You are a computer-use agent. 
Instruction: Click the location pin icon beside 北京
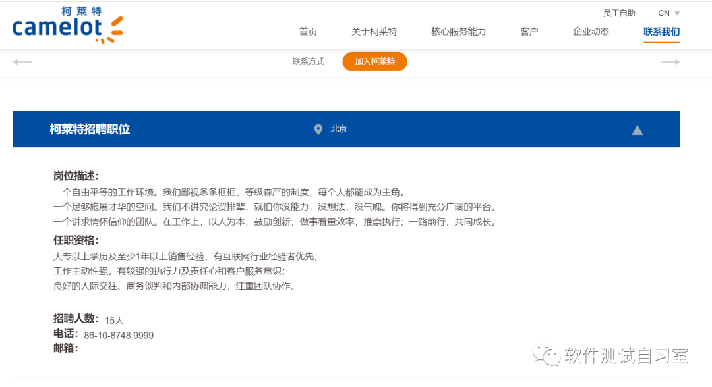pos(318,130)
